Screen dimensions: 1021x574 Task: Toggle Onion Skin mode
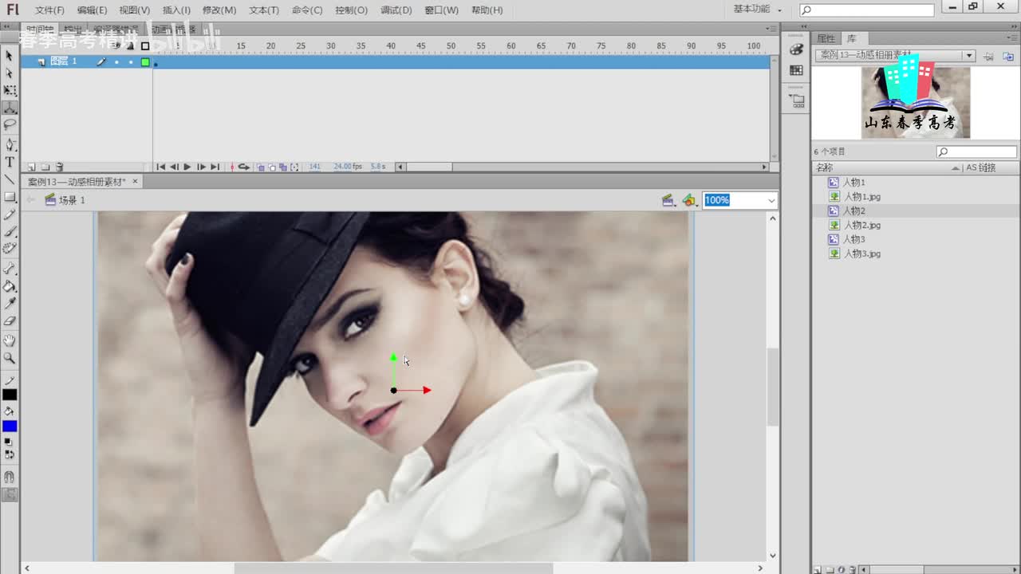pos(261,167)
